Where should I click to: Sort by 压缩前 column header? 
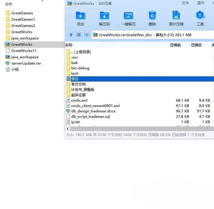pyautogui.click(x=175, y=45)
